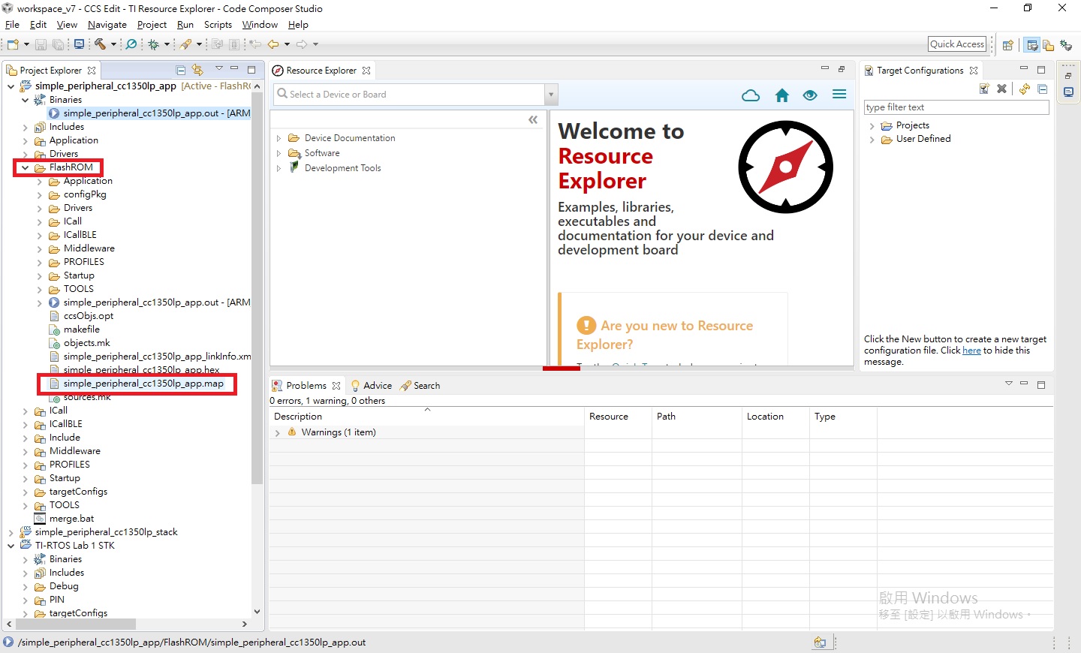This screenshot has height=653, width=1081.
Task: Select the Software node in Resource Explorer
Action: [x=322, y=153]
